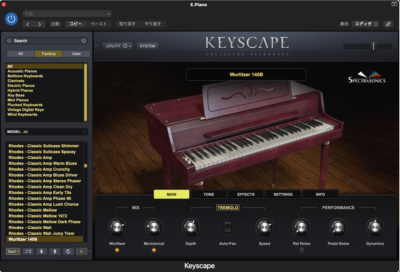Click the Mechanical mix knob

(154, 227)
